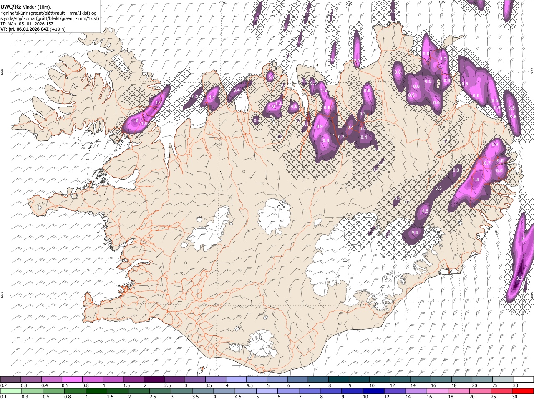Pick the bright pink 0.5 swatch in upper legend
The image size is (534, 400).
coord(72,379)
